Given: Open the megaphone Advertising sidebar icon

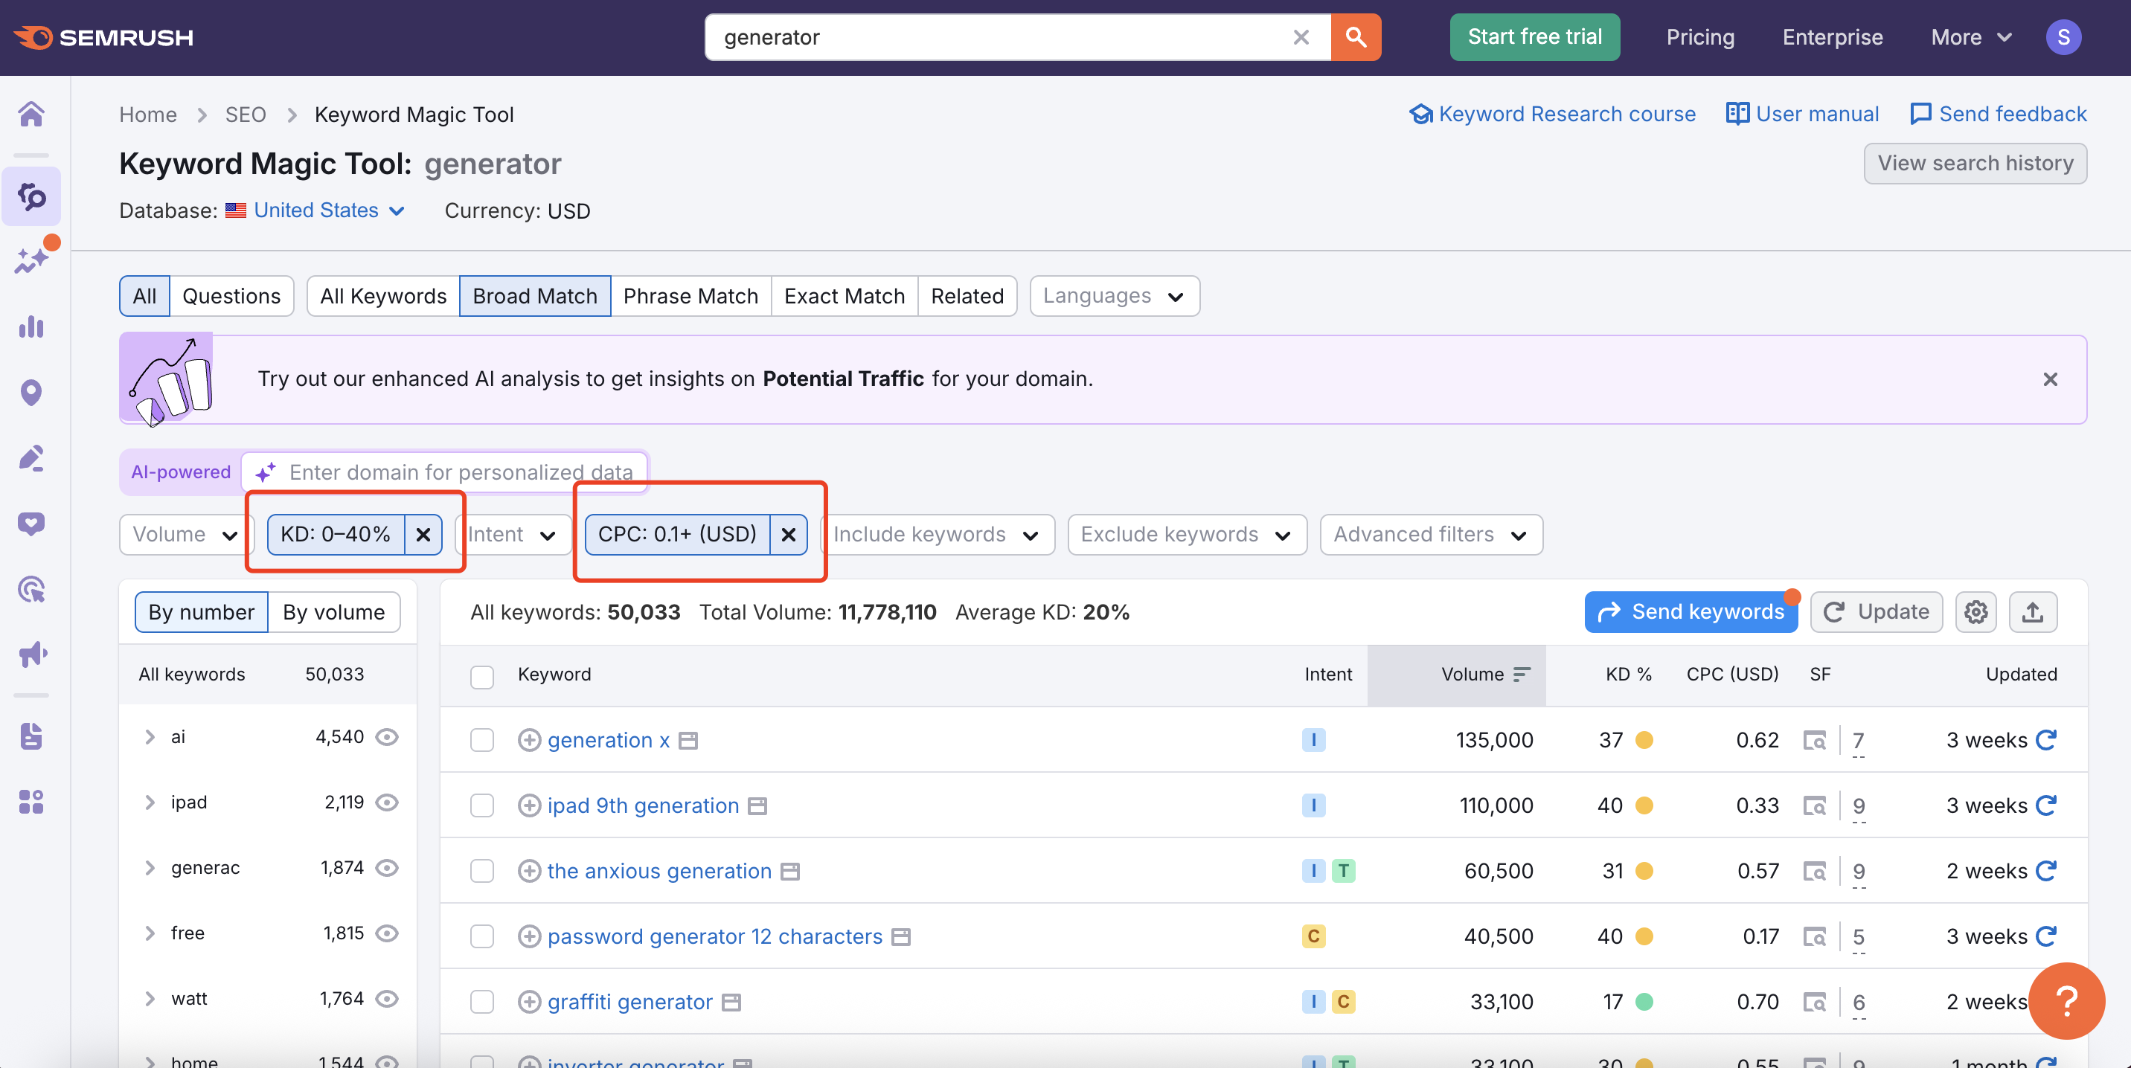Looking at the screenshot, I should click(x=31, y=654).
